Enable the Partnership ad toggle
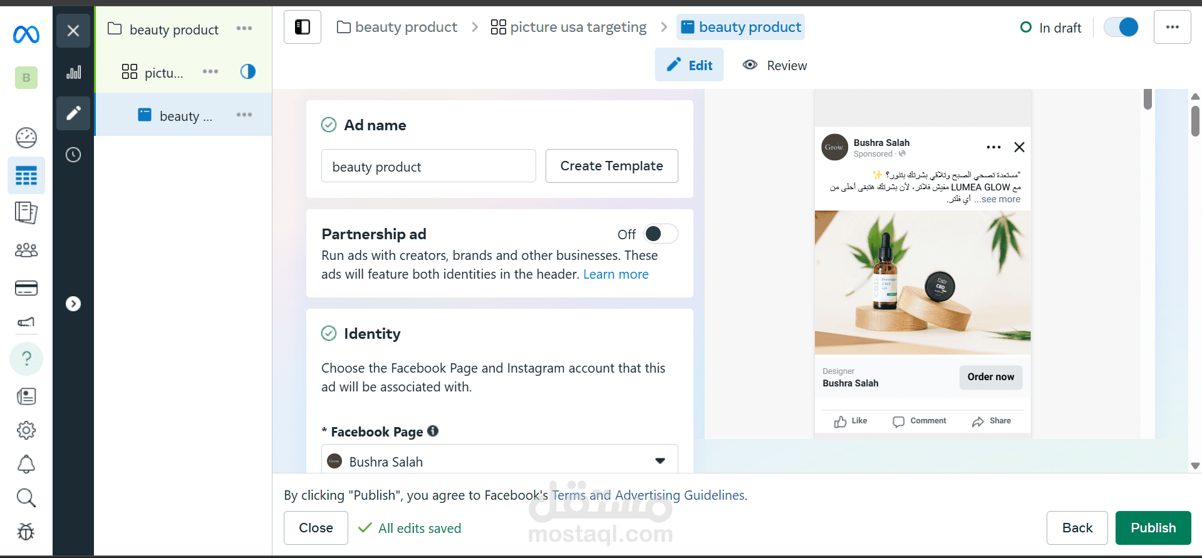The width and height of the screenshot is (1202, 558). (661, 234)
